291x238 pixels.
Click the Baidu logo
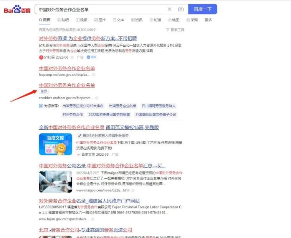(17, 9)
